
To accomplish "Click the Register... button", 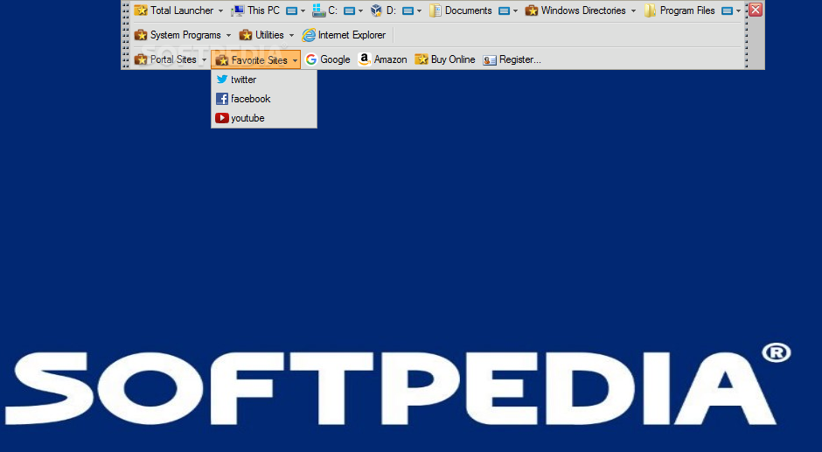I will click(512, 59).
